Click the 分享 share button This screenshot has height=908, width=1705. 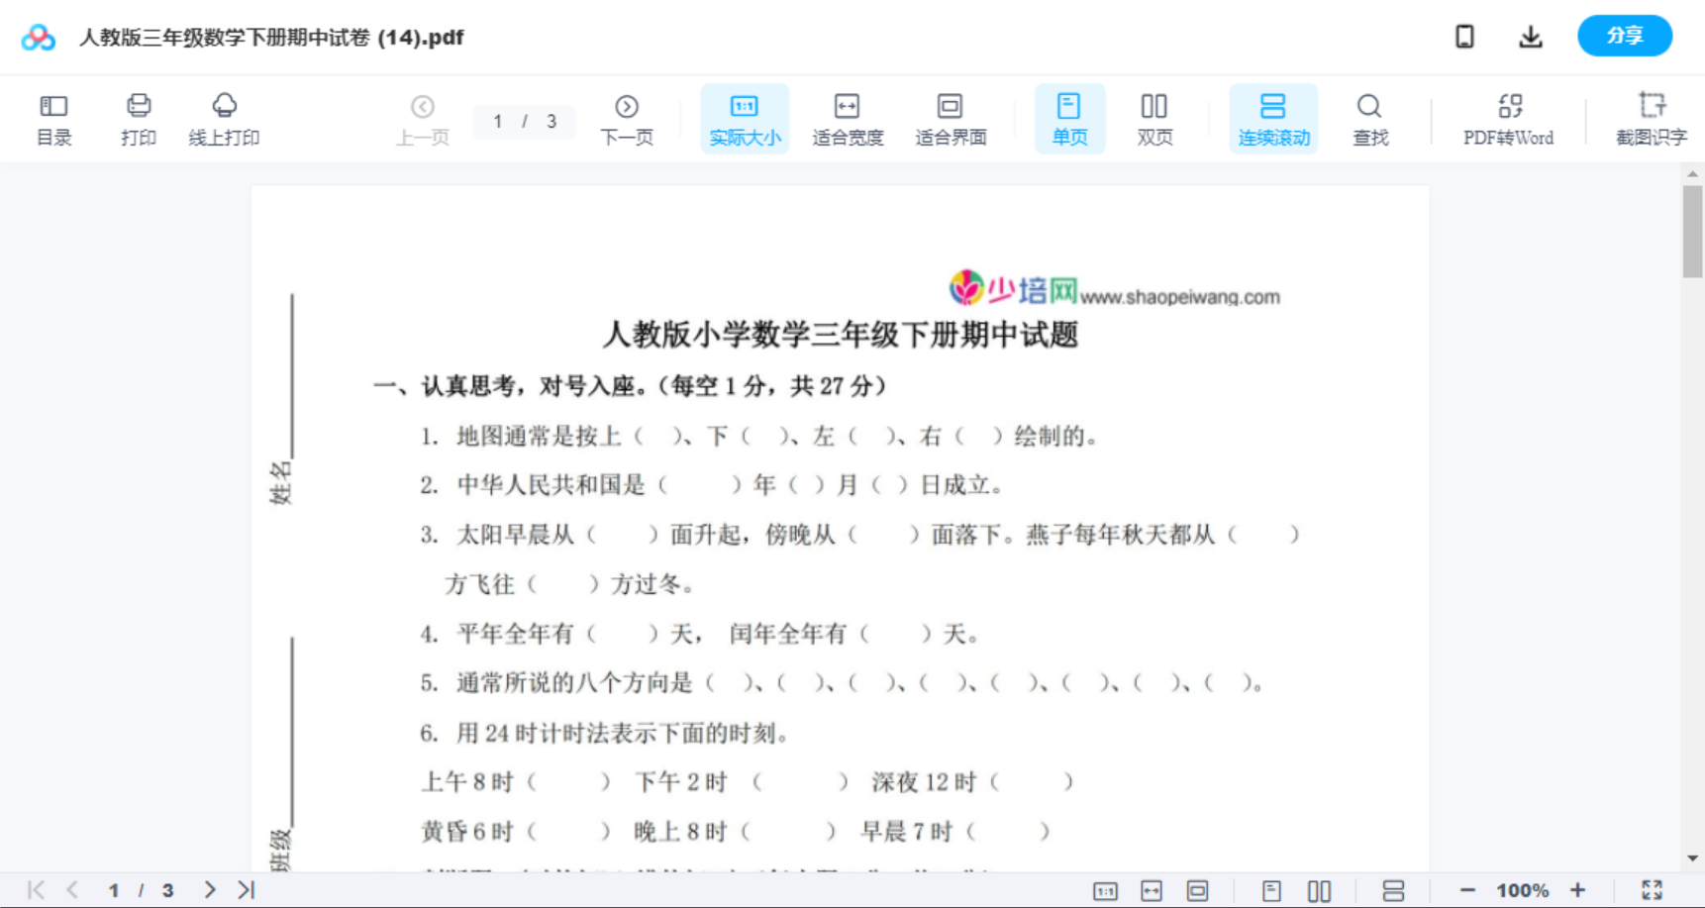click(1624, 36)
